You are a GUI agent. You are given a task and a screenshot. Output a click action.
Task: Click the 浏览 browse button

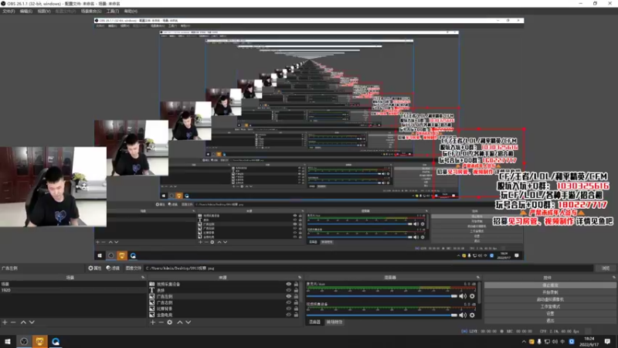606,268
